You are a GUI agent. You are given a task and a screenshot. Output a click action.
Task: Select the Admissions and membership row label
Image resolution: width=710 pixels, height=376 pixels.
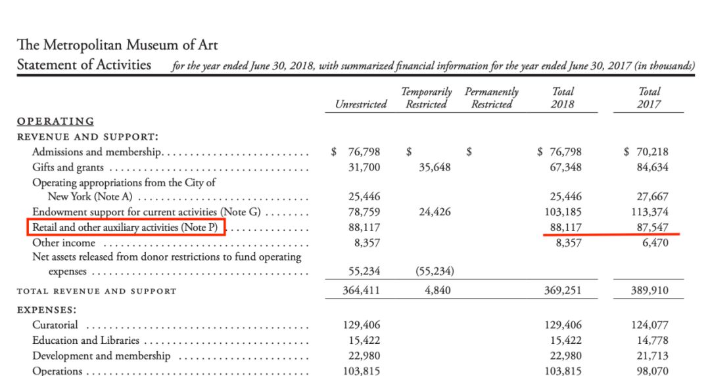pos(97,152)
